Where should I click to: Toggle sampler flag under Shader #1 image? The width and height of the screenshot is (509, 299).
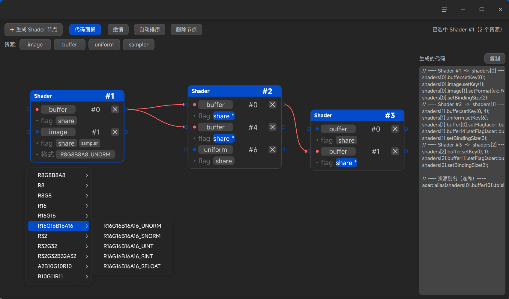[x=89, y=143]
